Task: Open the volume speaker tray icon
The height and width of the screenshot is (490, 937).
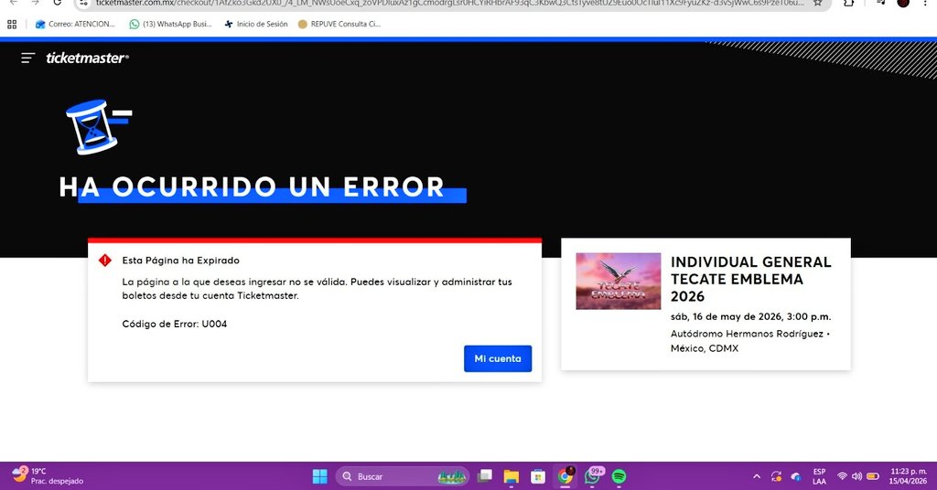Action: (x=856, y=476)
